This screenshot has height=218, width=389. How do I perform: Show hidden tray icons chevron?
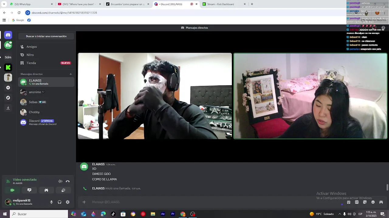[339, 214]
